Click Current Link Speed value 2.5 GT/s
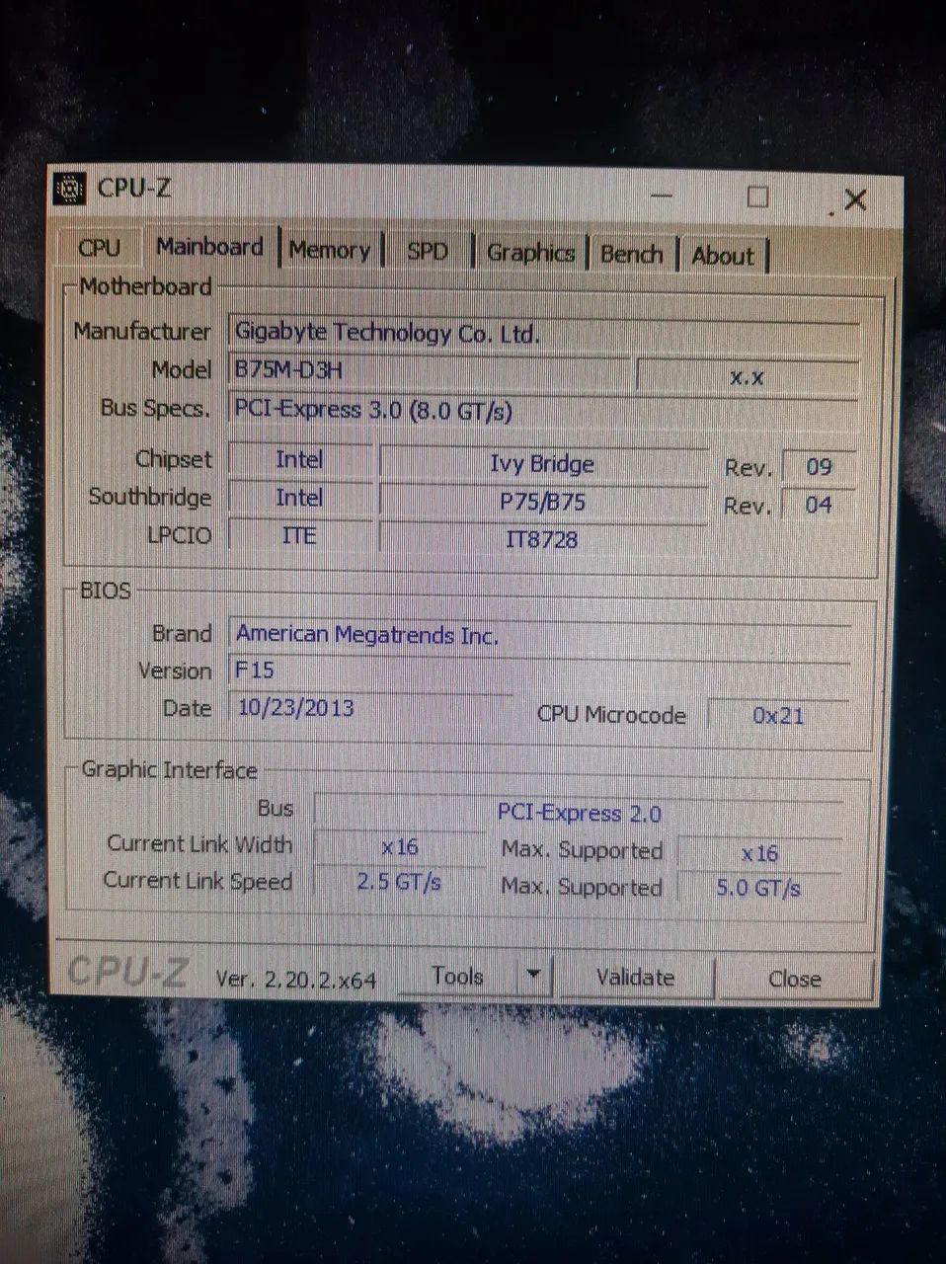Screen dimensions: 946x1264 (x=399, y=882)
